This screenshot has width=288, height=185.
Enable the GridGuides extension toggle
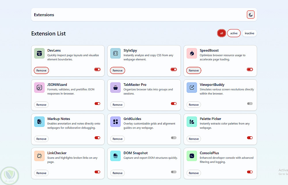[173, 138]
